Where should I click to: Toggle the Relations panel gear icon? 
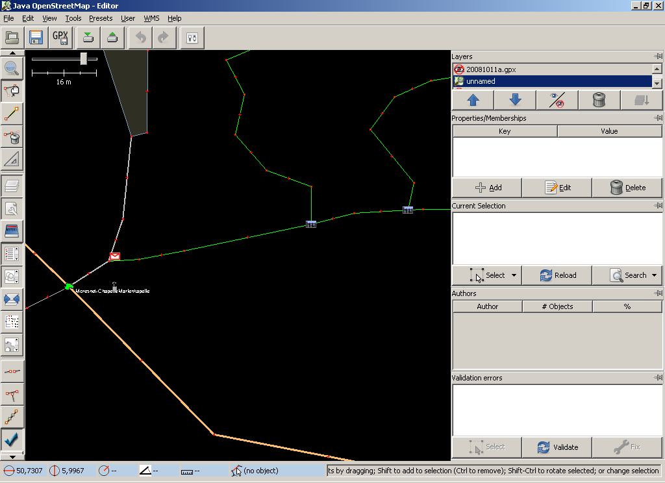pos(12,345)
